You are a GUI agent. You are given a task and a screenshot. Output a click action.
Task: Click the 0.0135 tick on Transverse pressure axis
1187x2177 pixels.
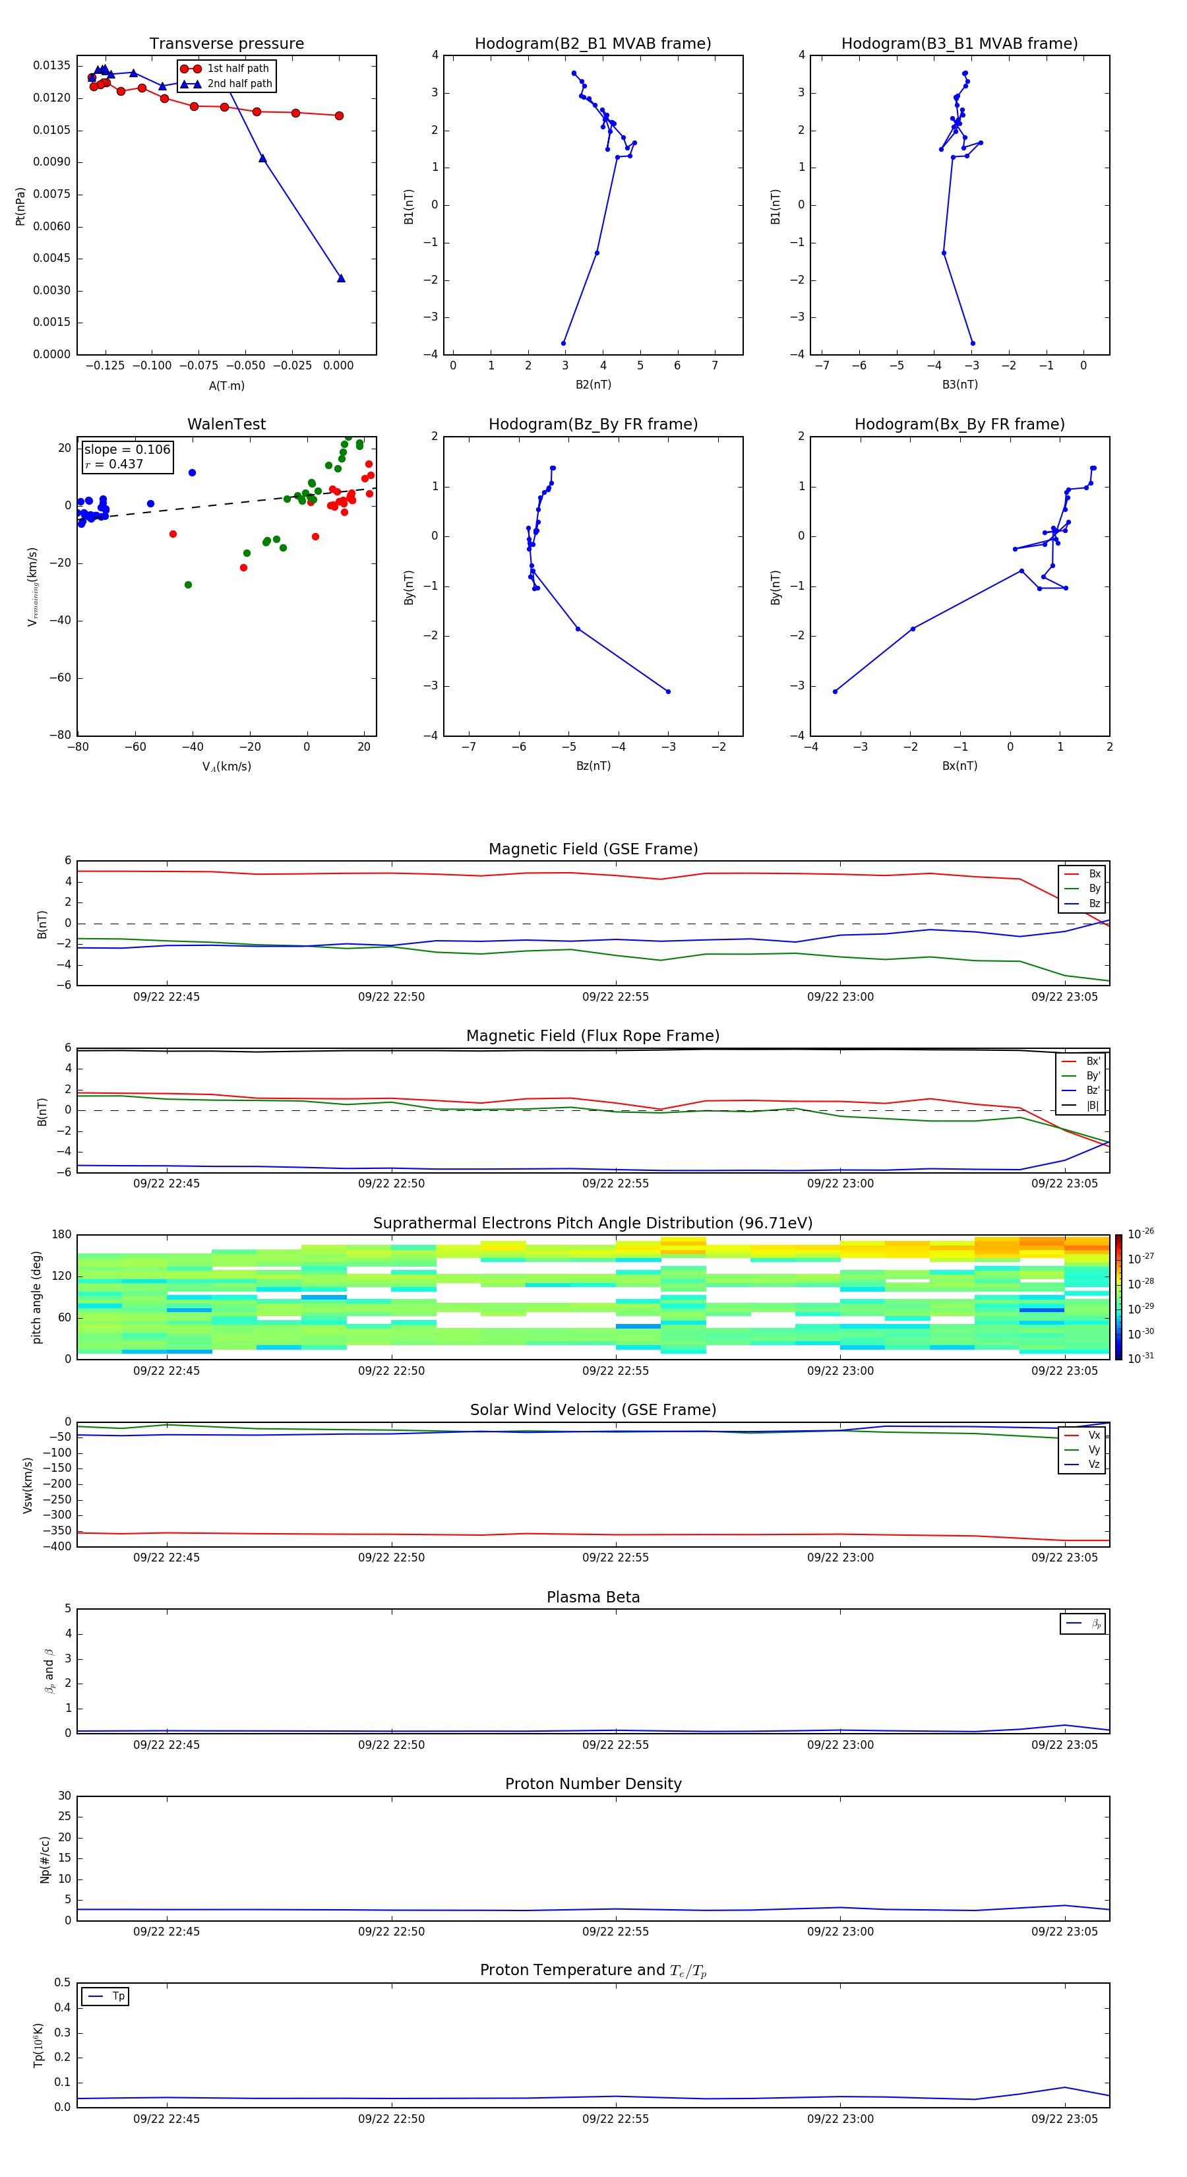coord(51,66)
